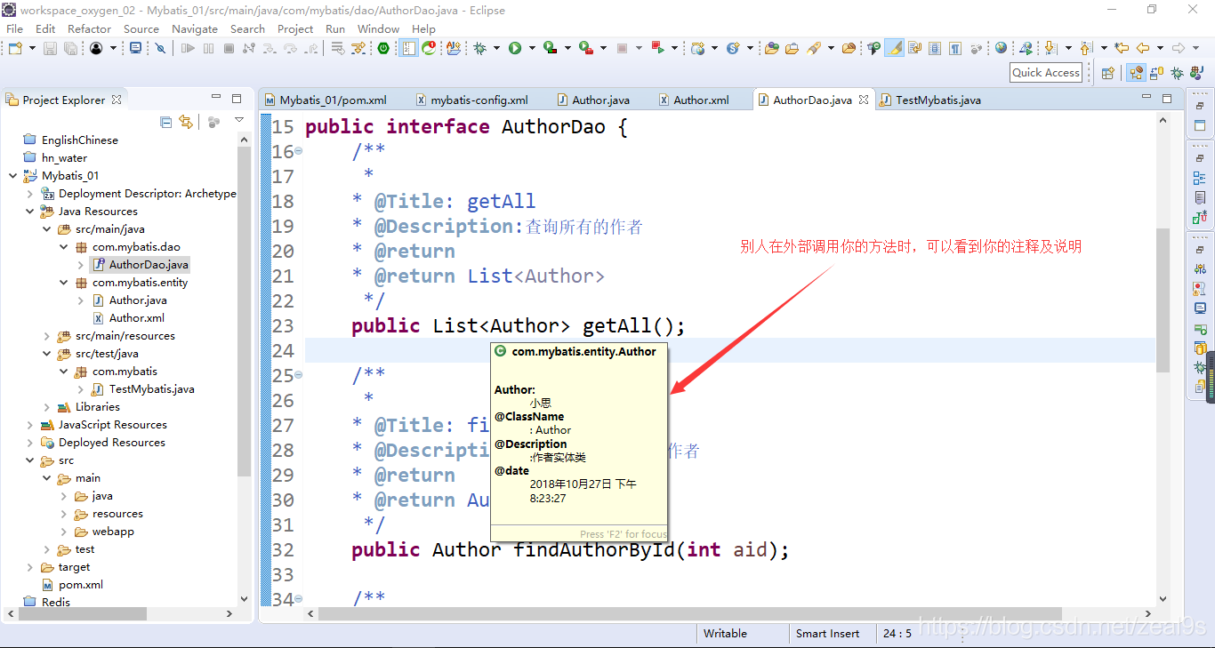Image resolution: width=1215 pixels, height=648 pixels.
Task: Expand the target folder node
Action: (x=30, y=566)
